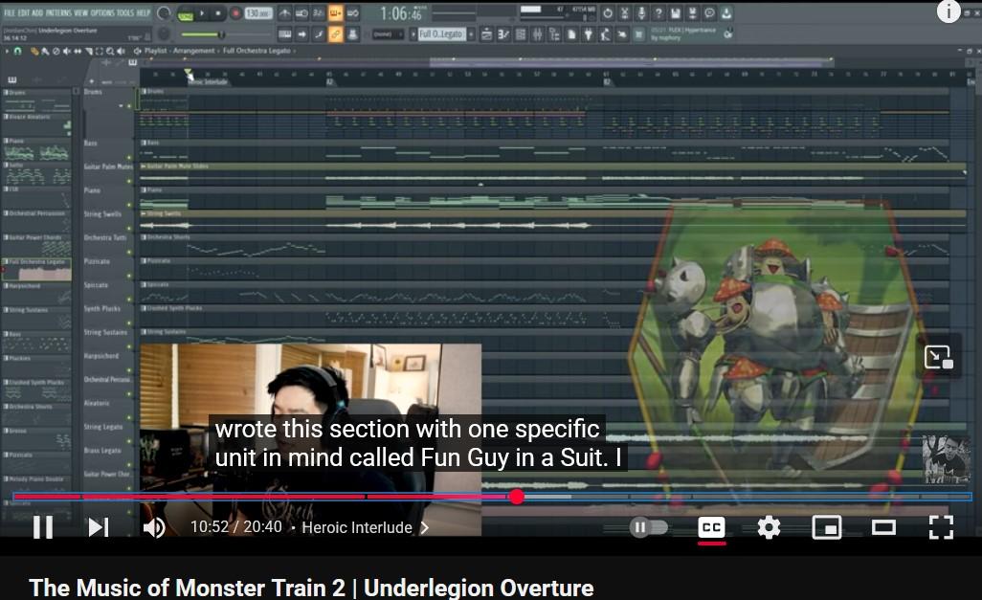Open FL Studio FILE menu
The width and height of the screenshot is (982, 600).
(x=10, y=12)
